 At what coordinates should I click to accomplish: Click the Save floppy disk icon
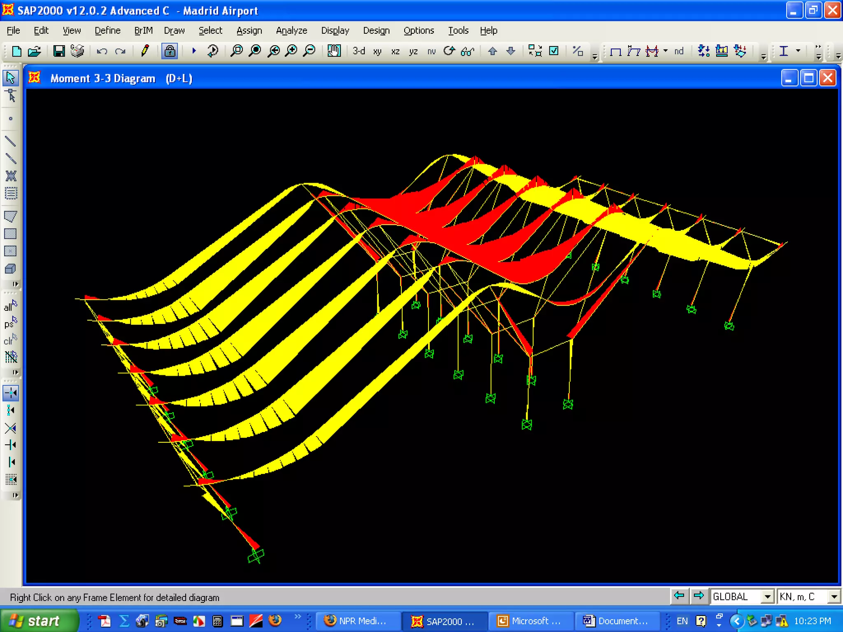(x=59, y=51)
